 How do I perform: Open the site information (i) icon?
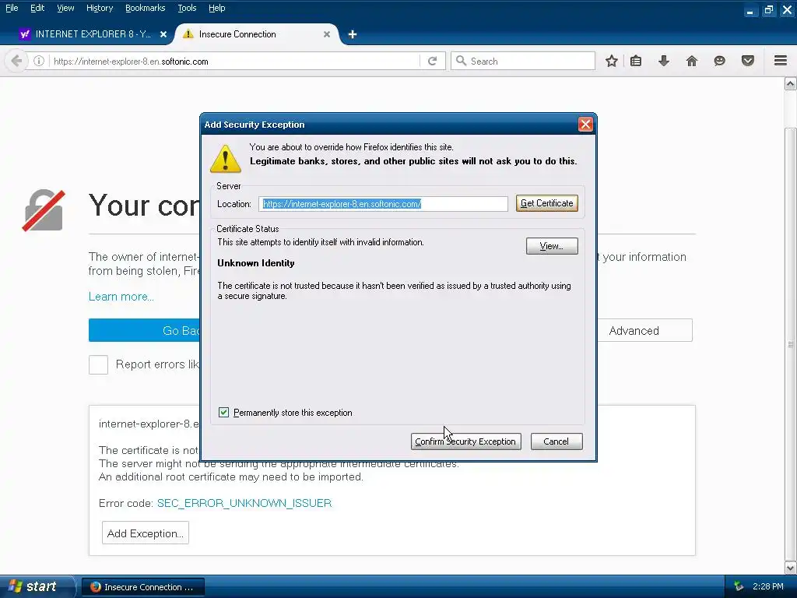pos(39,61)
